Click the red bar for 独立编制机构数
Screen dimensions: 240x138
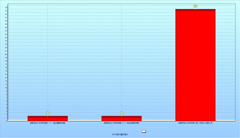pos(47,119)
